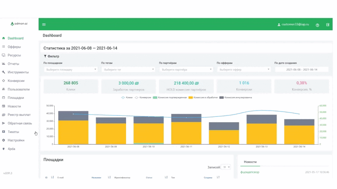Click the Площадки sidebar icon
Image resolution: width=337 pixels, height=189 pixels.
point(3,98)
